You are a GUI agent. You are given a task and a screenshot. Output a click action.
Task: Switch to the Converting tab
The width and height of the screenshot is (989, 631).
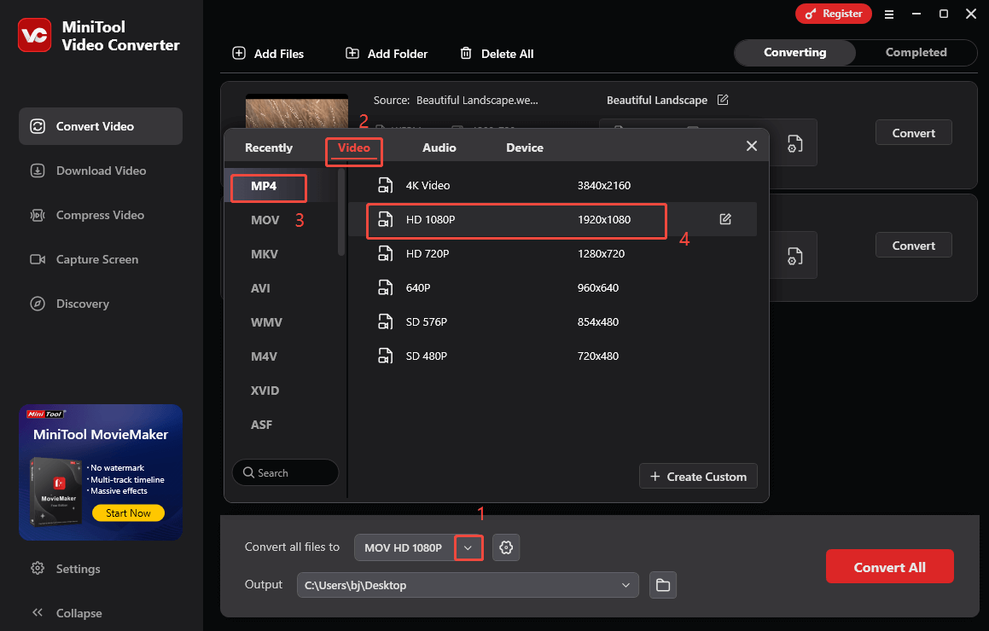[794, 52]
